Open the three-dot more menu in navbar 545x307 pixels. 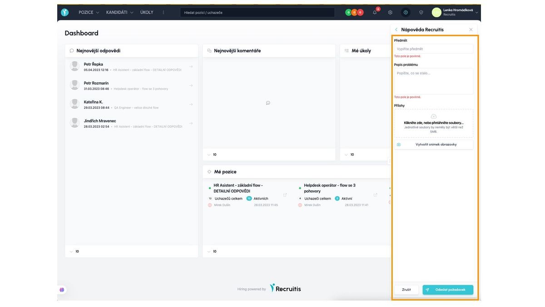tap(163, 12)
